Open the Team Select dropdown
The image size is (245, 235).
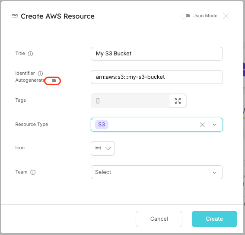pyautogui.click(x=157, y=172)
